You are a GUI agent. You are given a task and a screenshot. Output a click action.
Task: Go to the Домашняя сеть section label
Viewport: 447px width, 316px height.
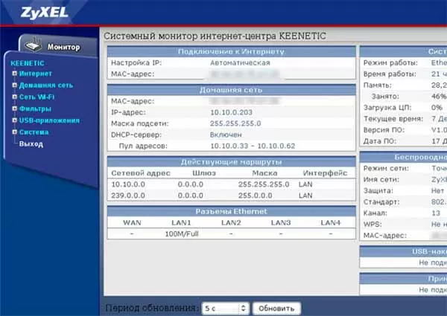(45, 86)
